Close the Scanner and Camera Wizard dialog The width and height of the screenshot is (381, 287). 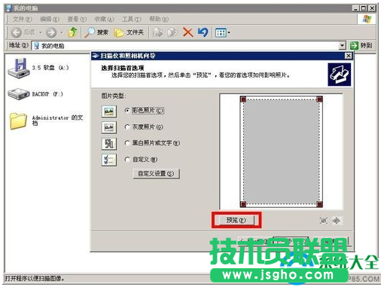click(x=348, y=56)
